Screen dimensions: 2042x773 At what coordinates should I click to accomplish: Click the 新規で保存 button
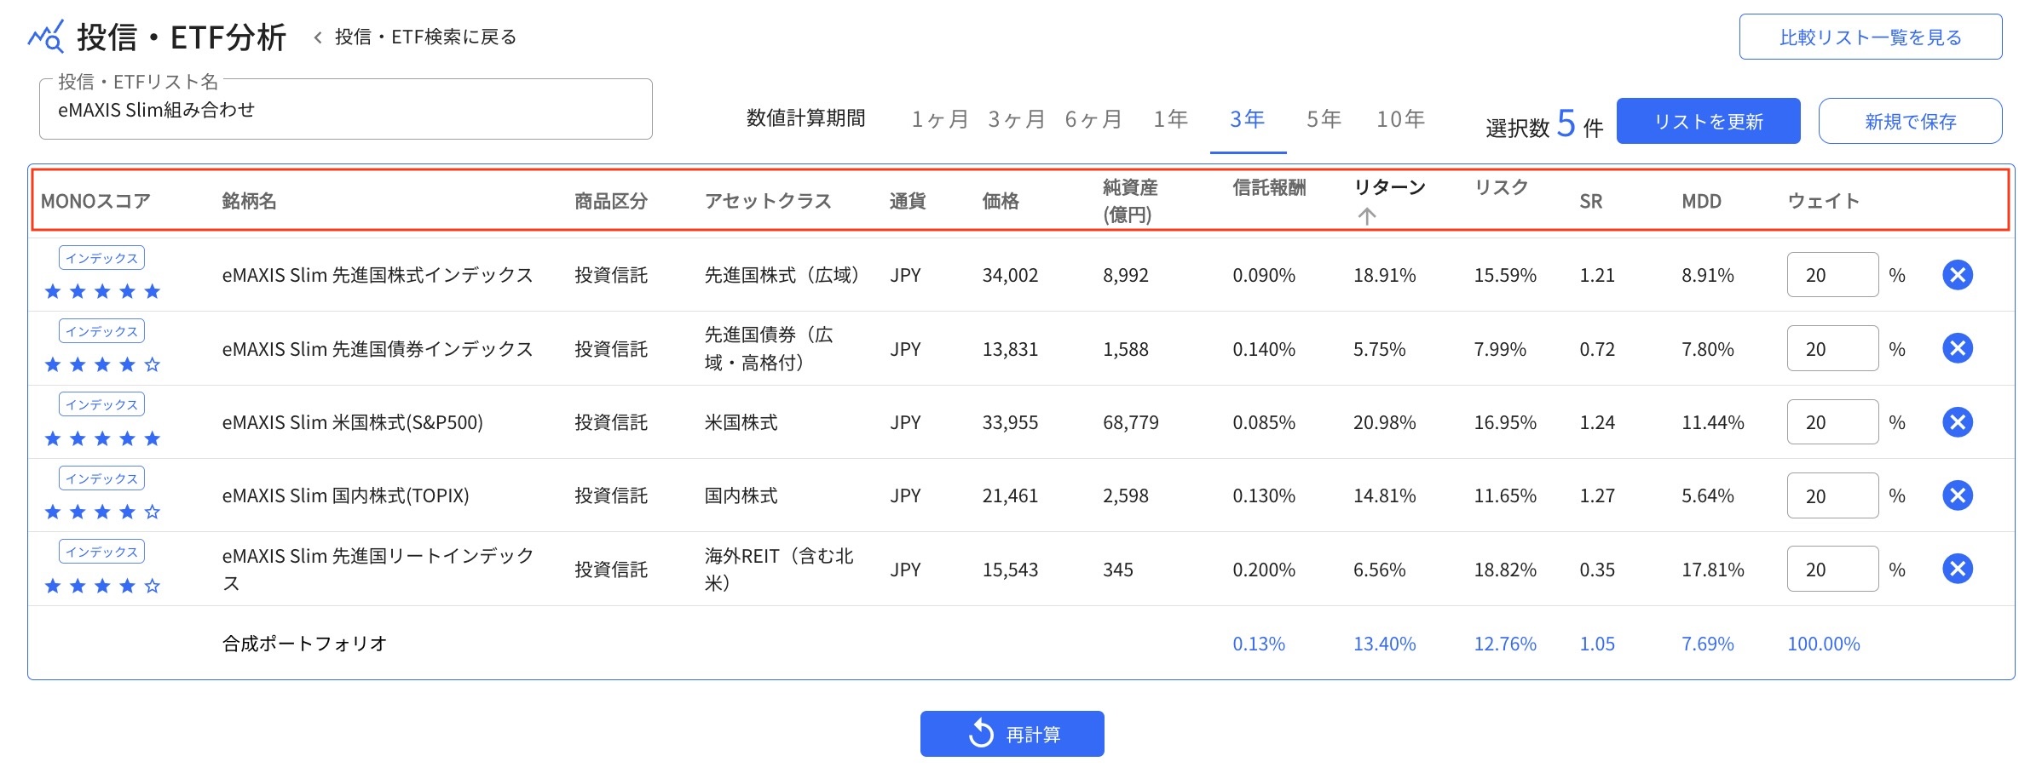[1911, 121]
